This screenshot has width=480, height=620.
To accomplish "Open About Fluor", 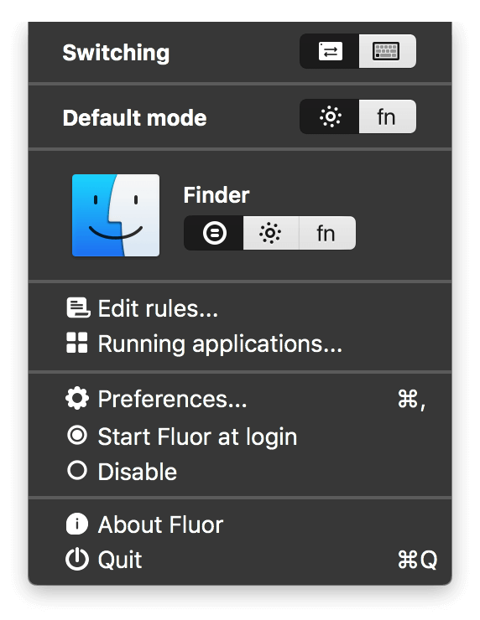I will click(x=240, y=524).
